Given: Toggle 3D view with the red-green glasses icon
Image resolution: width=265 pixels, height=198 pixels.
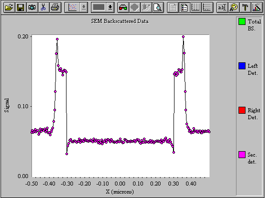Looking at the screenshot, I should [123, 7].
